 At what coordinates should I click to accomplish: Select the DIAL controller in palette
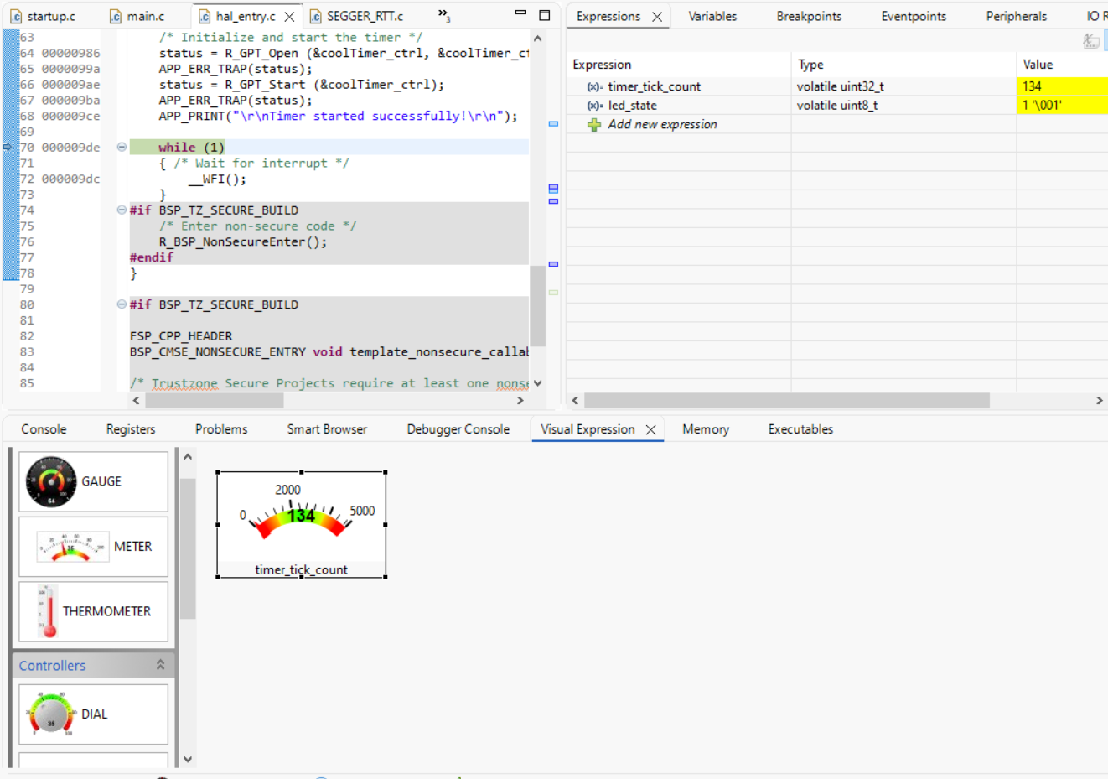[93, 714]
